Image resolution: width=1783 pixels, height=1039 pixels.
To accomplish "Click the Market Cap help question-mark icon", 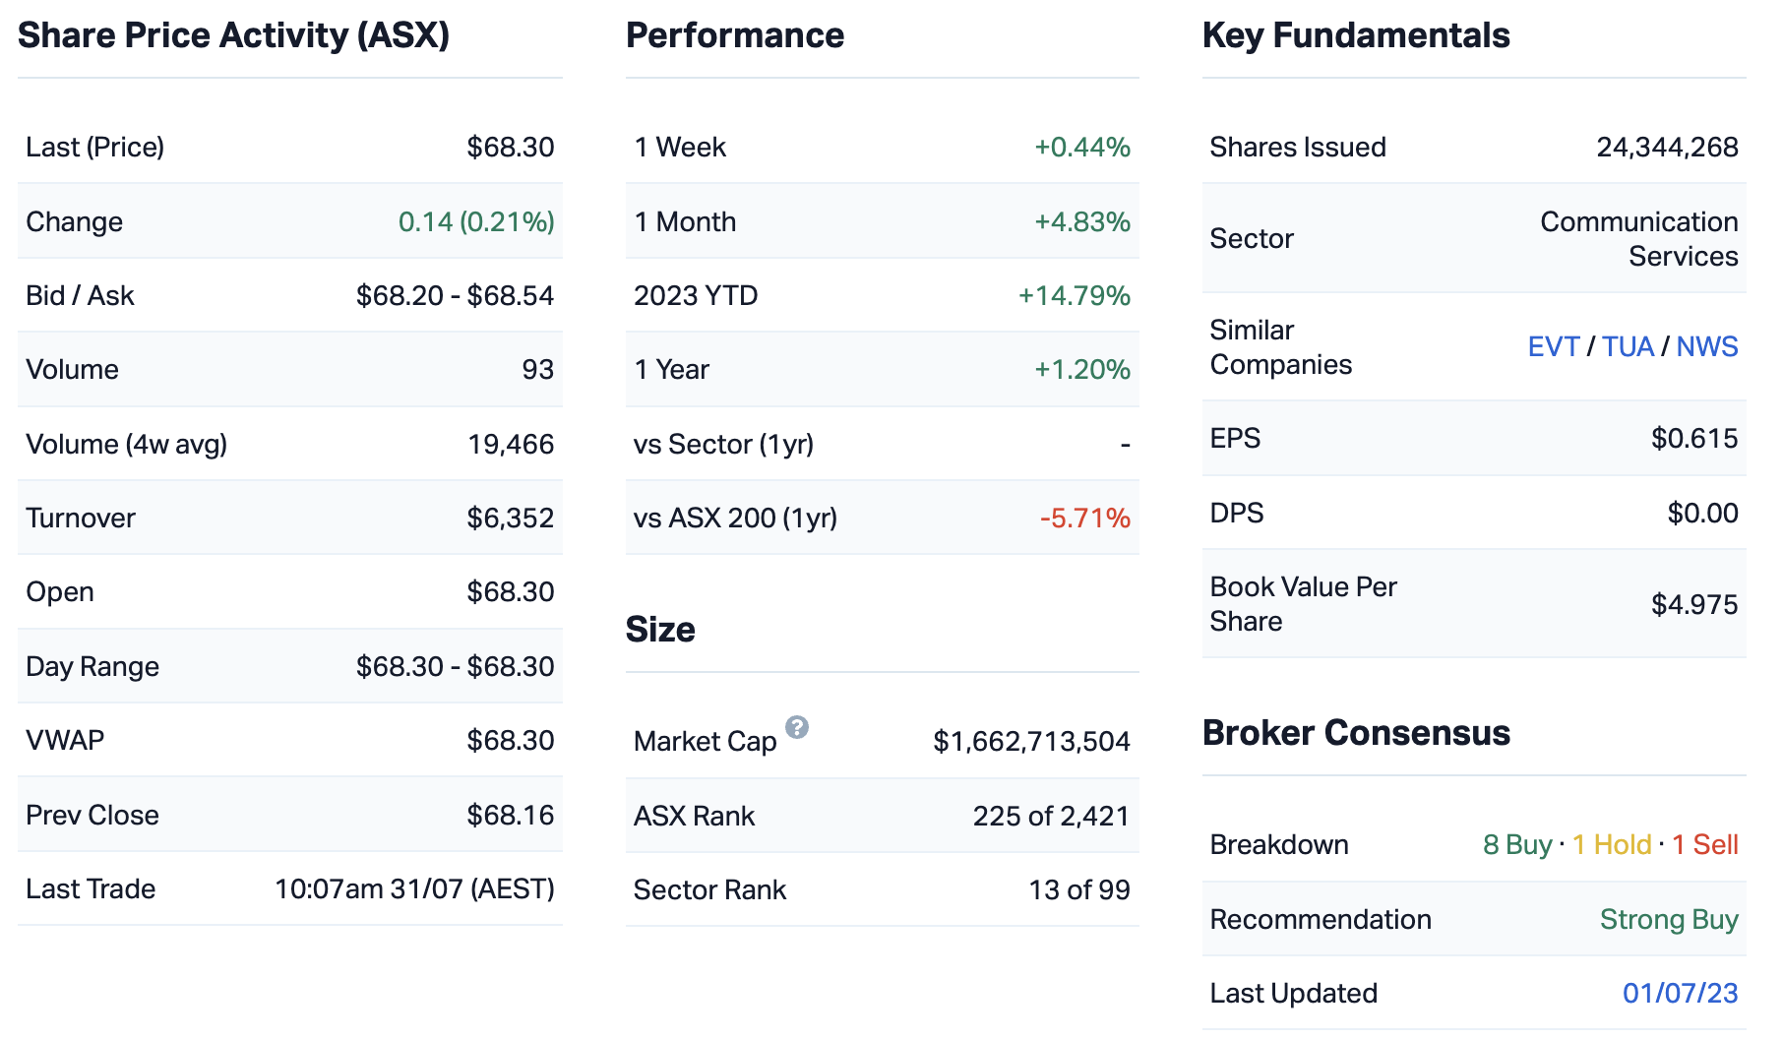I will pyautogui.click(x=797, y=727).
